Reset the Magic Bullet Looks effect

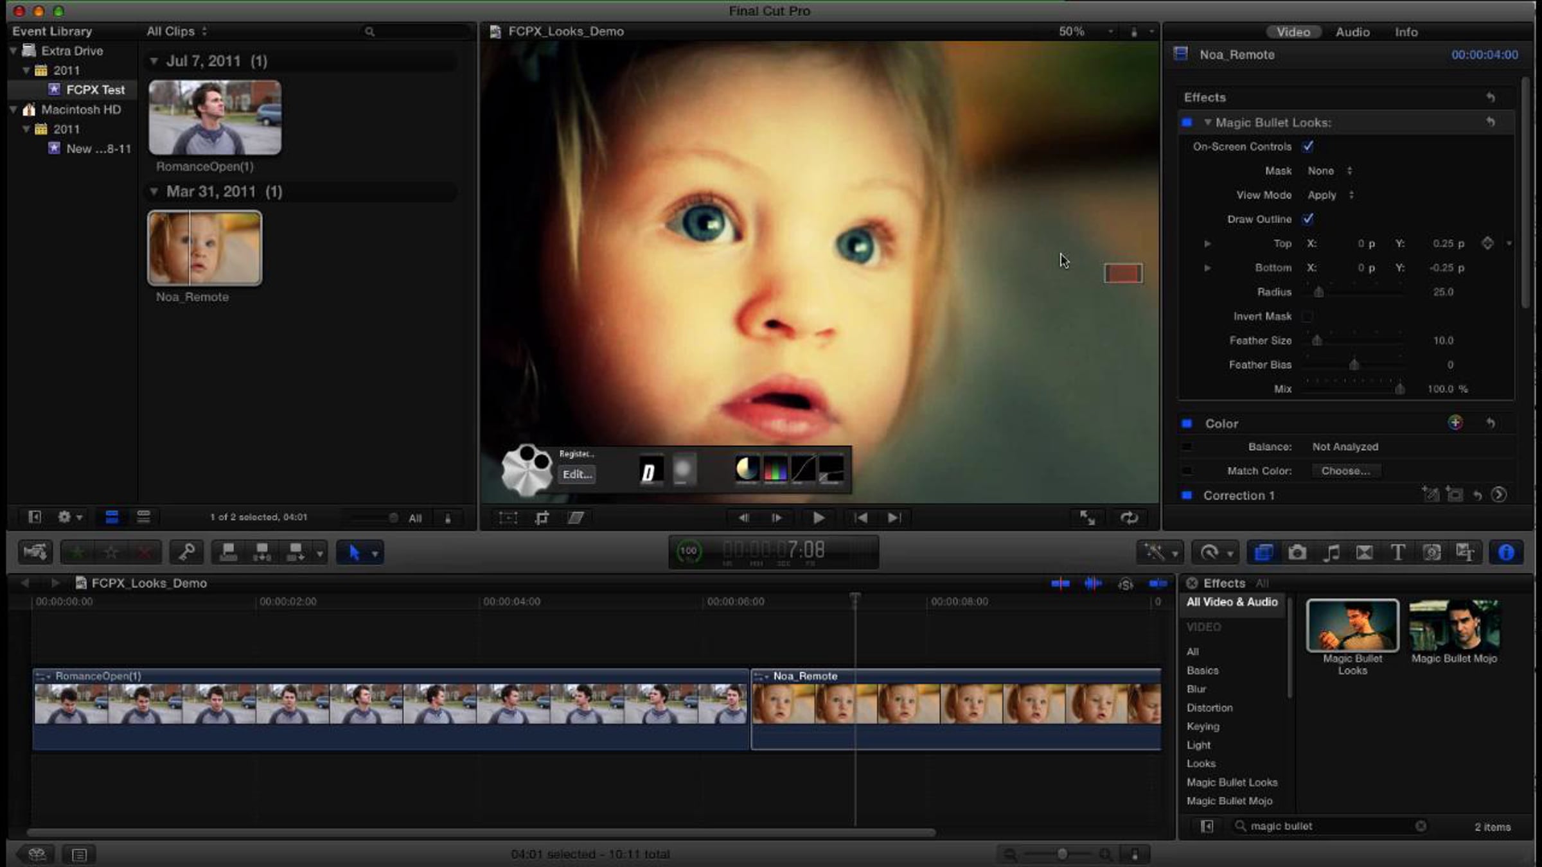pyautogui.click(x=1491, y=122)
